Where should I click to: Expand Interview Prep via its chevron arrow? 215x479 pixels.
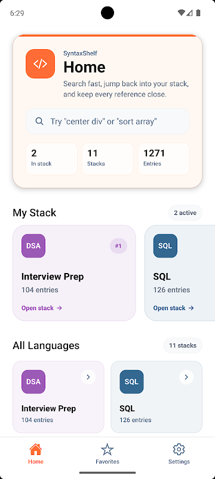[88, 377]
